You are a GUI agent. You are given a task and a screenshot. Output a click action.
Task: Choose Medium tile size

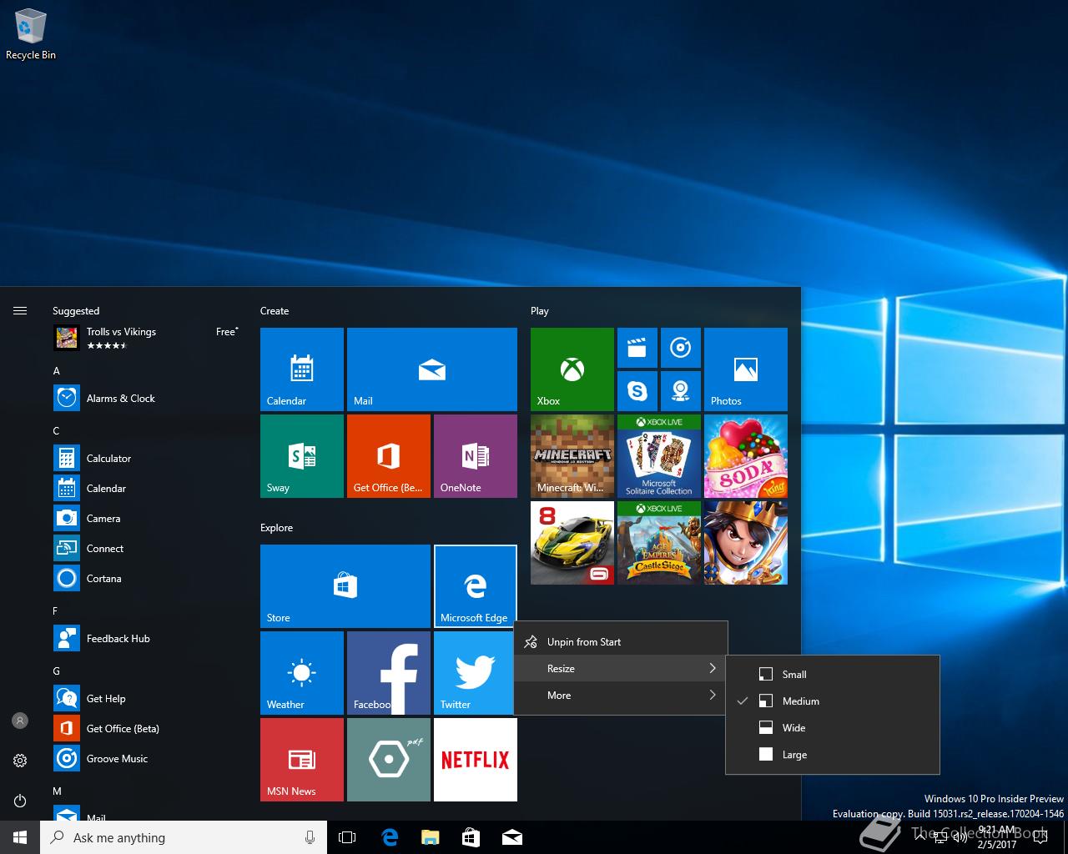tap(833, 701)
